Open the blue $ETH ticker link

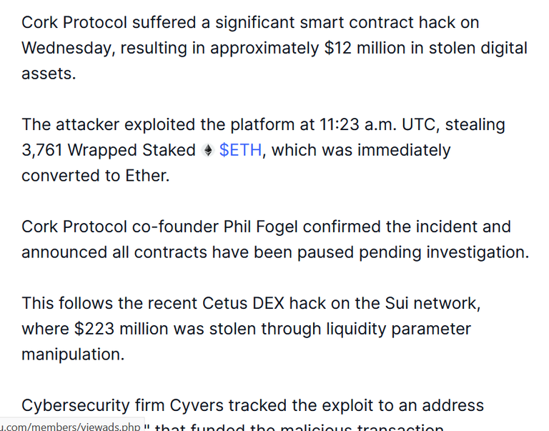point(240,150)
